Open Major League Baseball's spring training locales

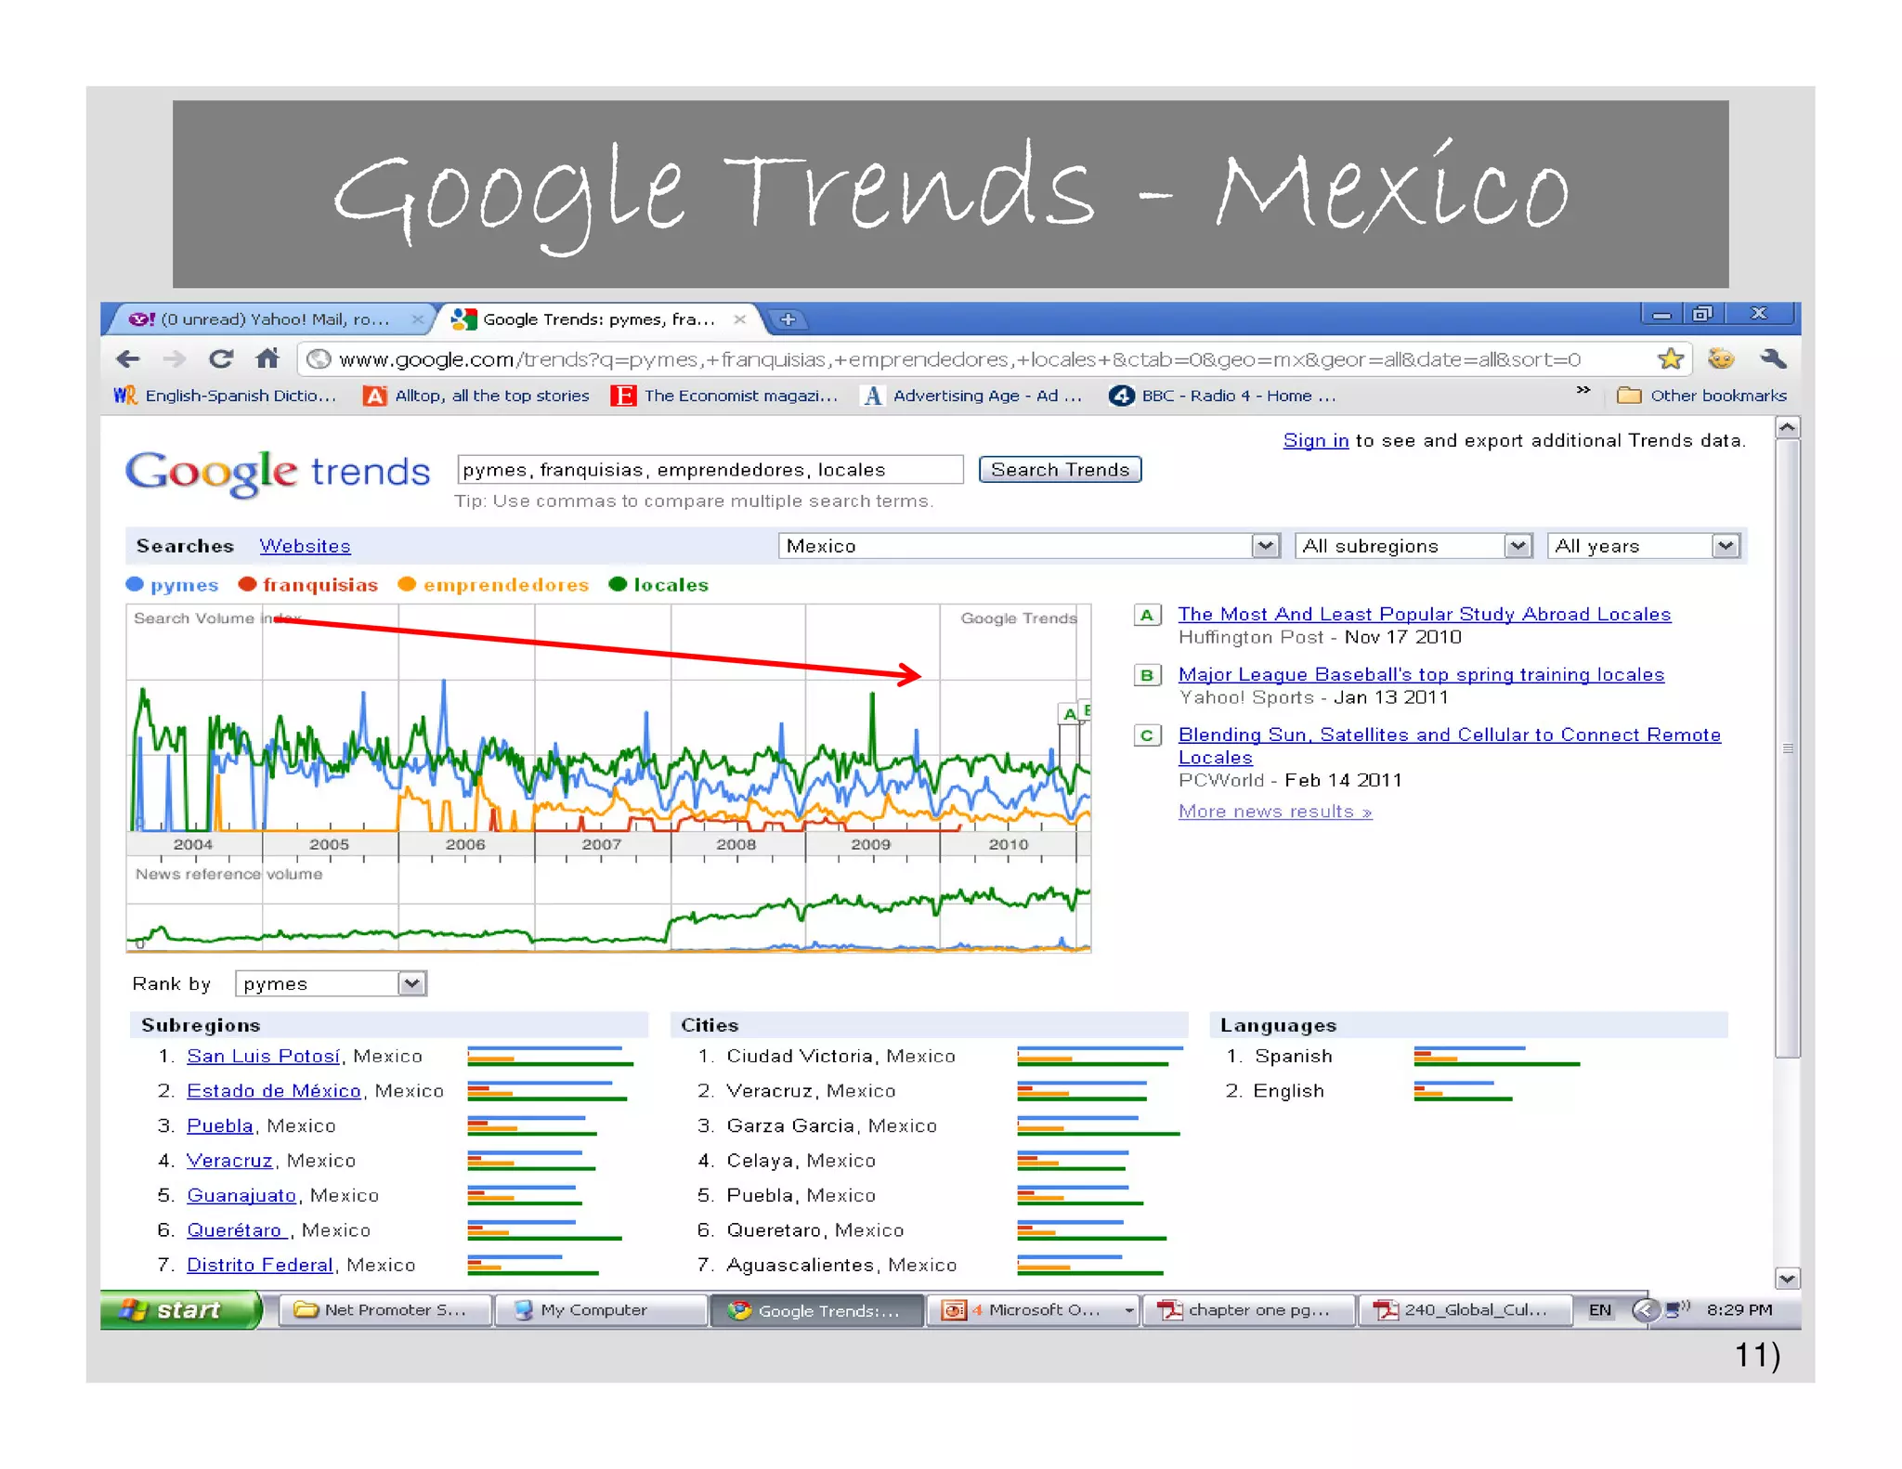tap(1421, 674)
